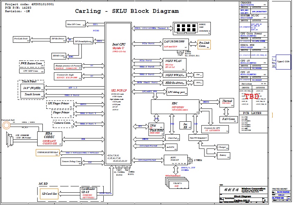The image size is (296, 209).
Task: Click the Human presence & P-sensor block
Action: [68, 67]
